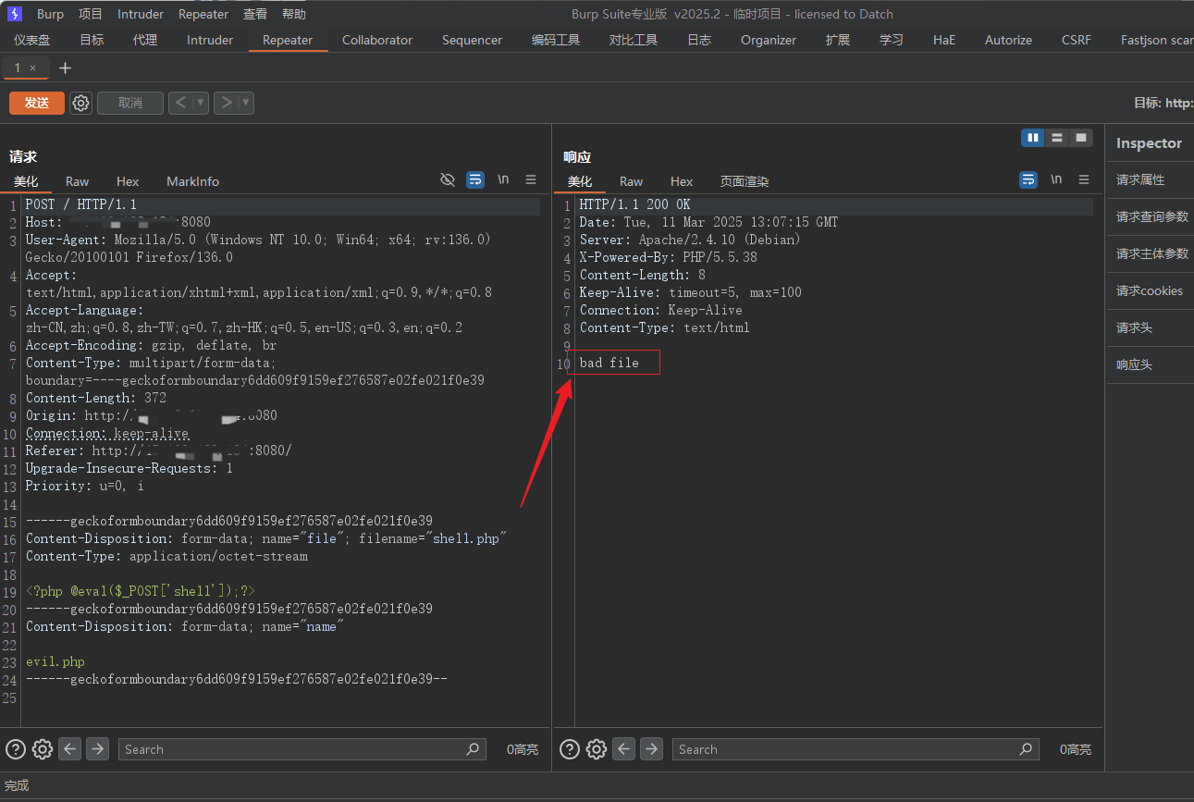Add new Repeater tab with plus
1194x802 pixels.
65,68
